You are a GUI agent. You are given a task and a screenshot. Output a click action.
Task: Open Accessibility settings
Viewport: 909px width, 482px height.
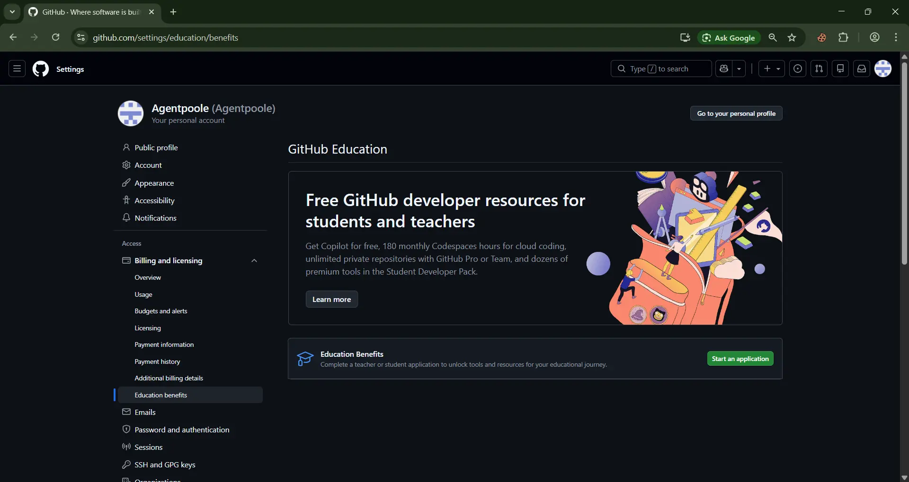[x=190, y=200]
